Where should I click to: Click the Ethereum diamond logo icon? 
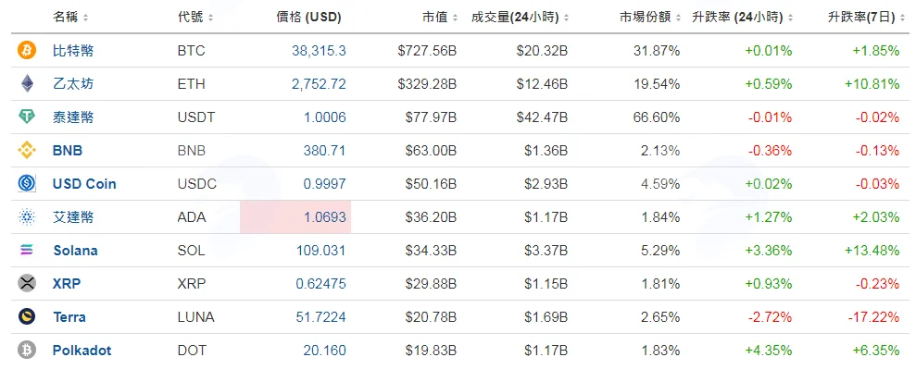27,83
